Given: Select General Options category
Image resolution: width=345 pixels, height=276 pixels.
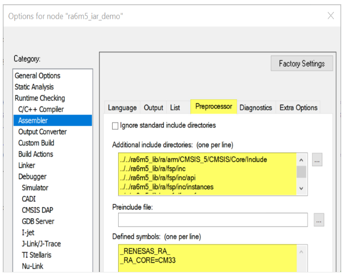Looking at the screenshot, I should (x=37, y=76).
